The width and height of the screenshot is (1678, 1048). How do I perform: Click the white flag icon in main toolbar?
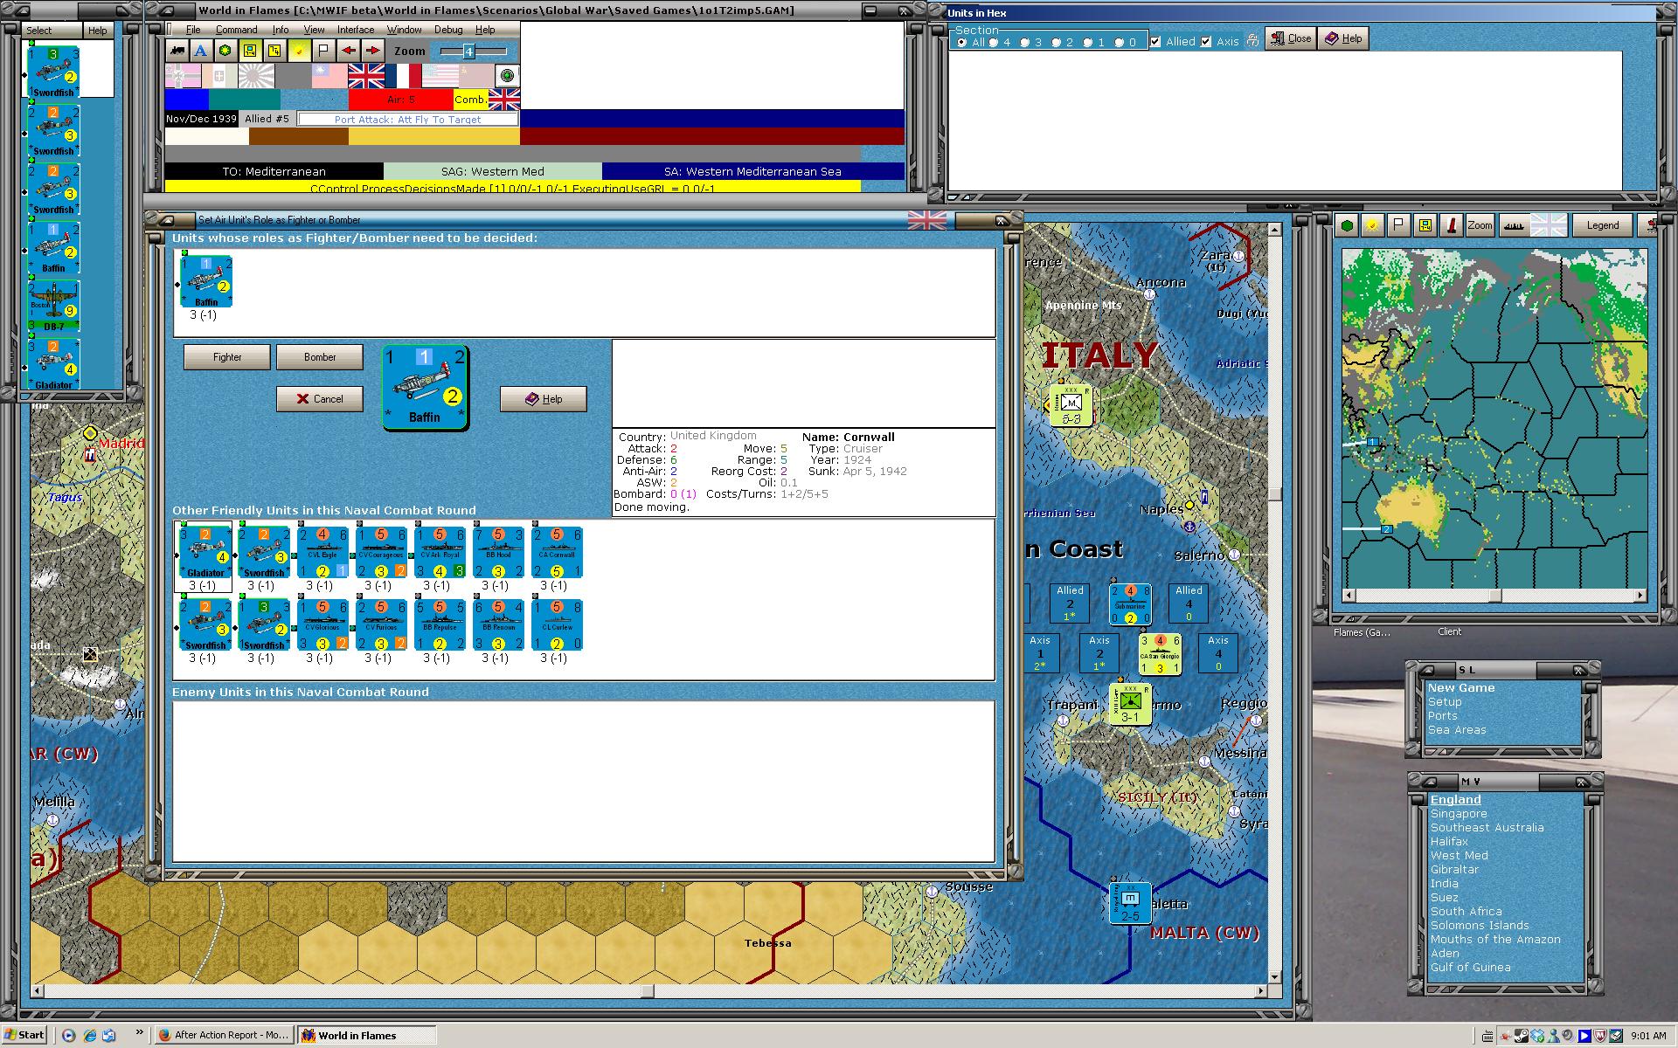click(x=323, y=51)
